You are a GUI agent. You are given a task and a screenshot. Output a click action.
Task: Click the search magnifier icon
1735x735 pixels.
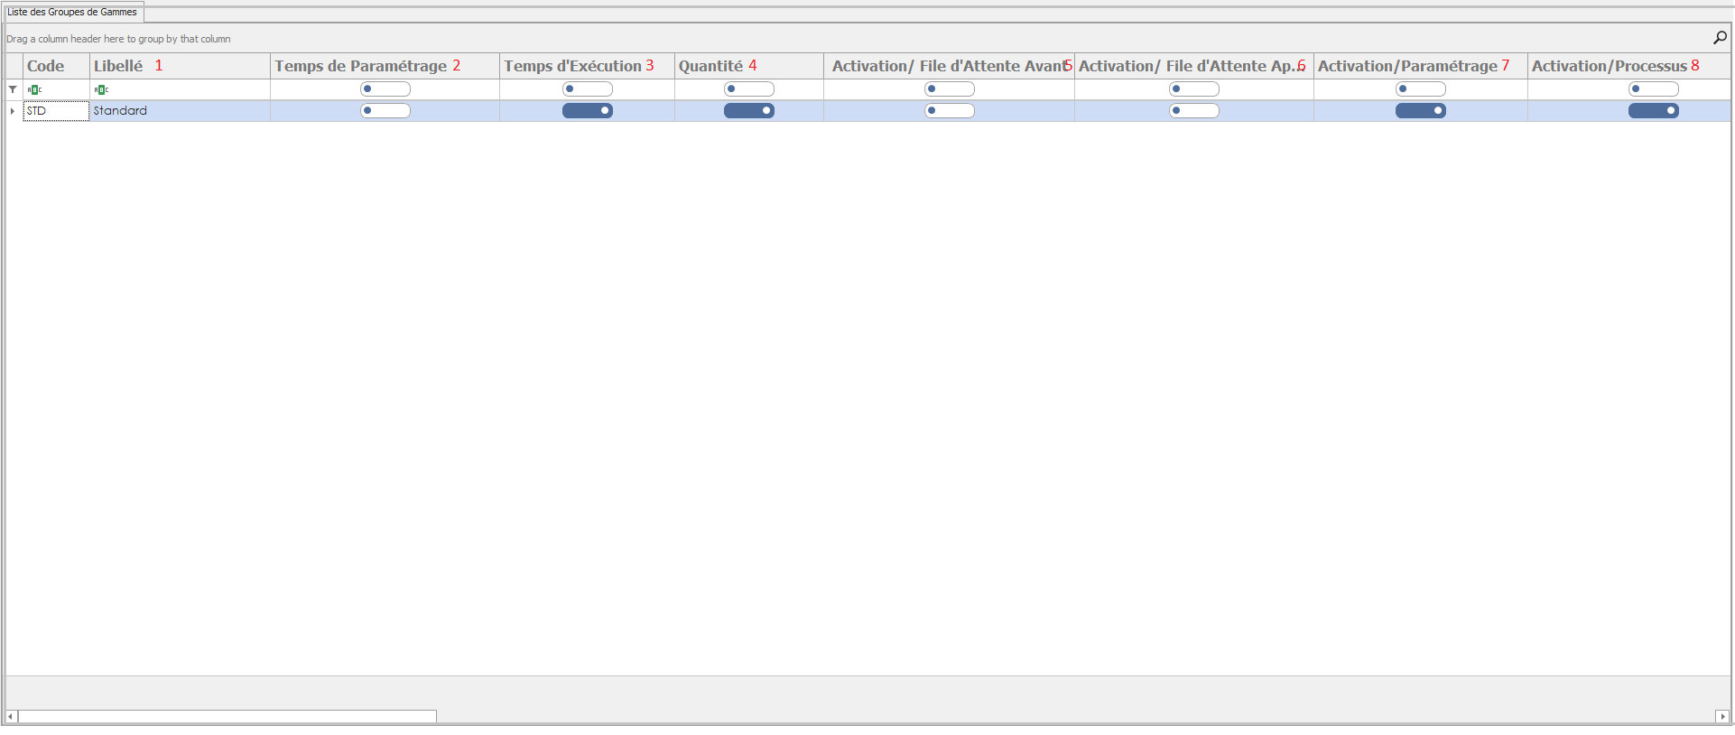[x=1720, y=38]
